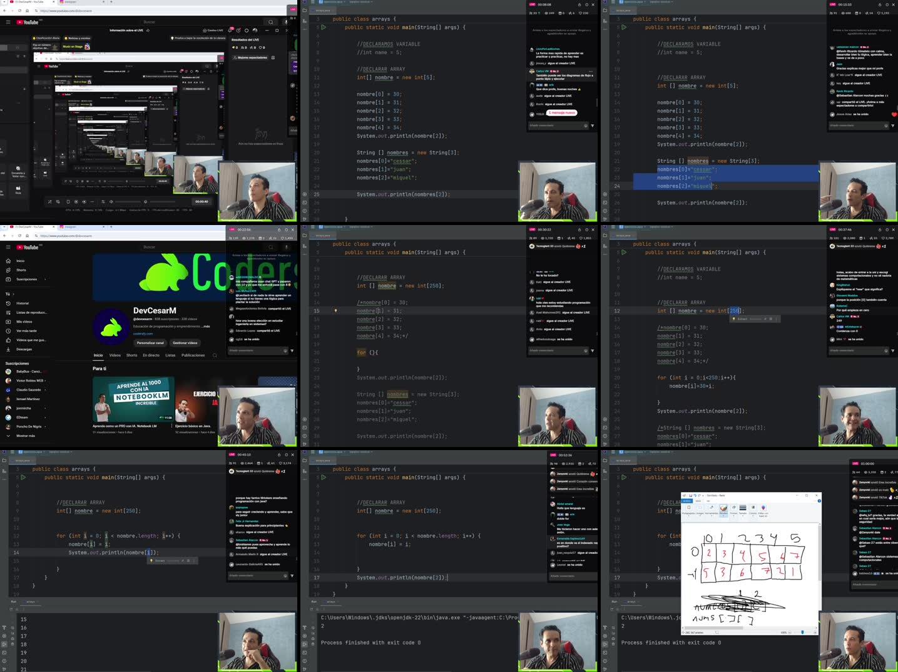Click Clasificación diaria in LIVE studio
Image resolution: width=898 pixels, height=672 pixels.
tap(48, 38)
